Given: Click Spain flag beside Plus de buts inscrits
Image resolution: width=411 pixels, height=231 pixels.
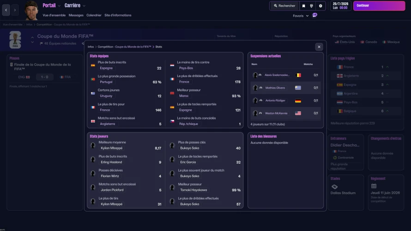Looking at the screenshot, I should [93, 65].
